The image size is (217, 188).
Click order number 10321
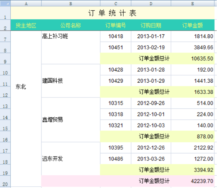[116, 126]
